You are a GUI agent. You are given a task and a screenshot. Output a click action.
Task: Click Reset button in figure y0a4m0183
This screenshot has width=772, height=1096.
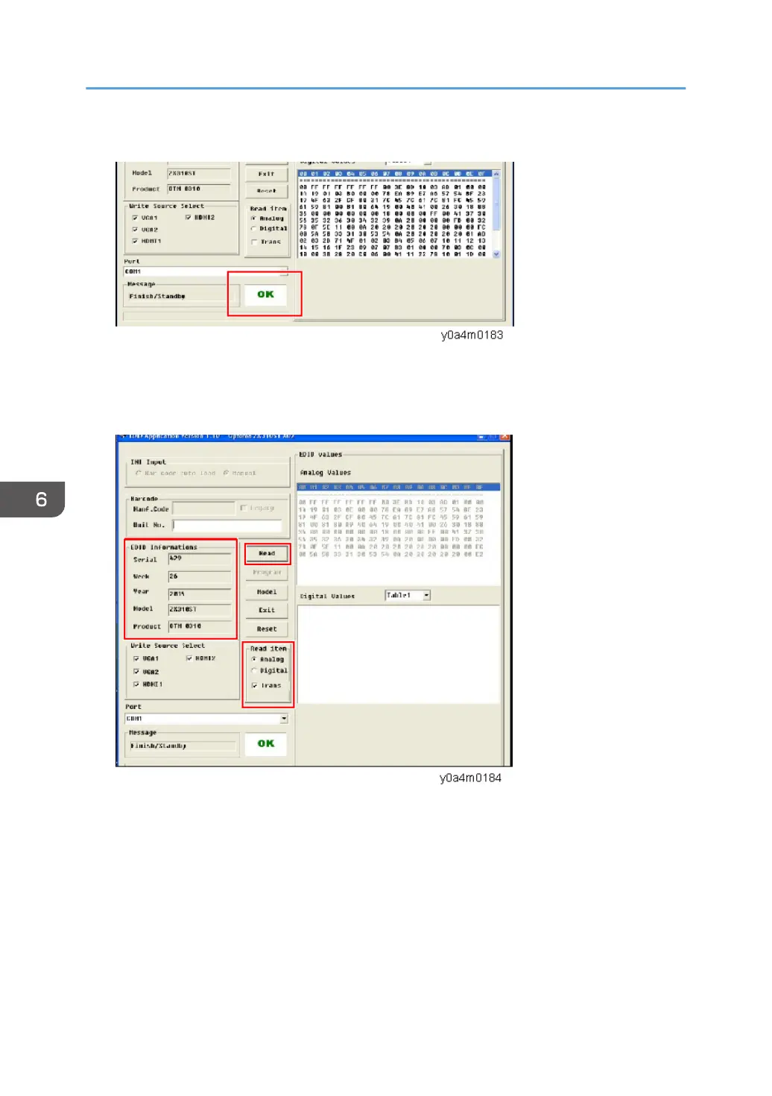tap(266, 191)
